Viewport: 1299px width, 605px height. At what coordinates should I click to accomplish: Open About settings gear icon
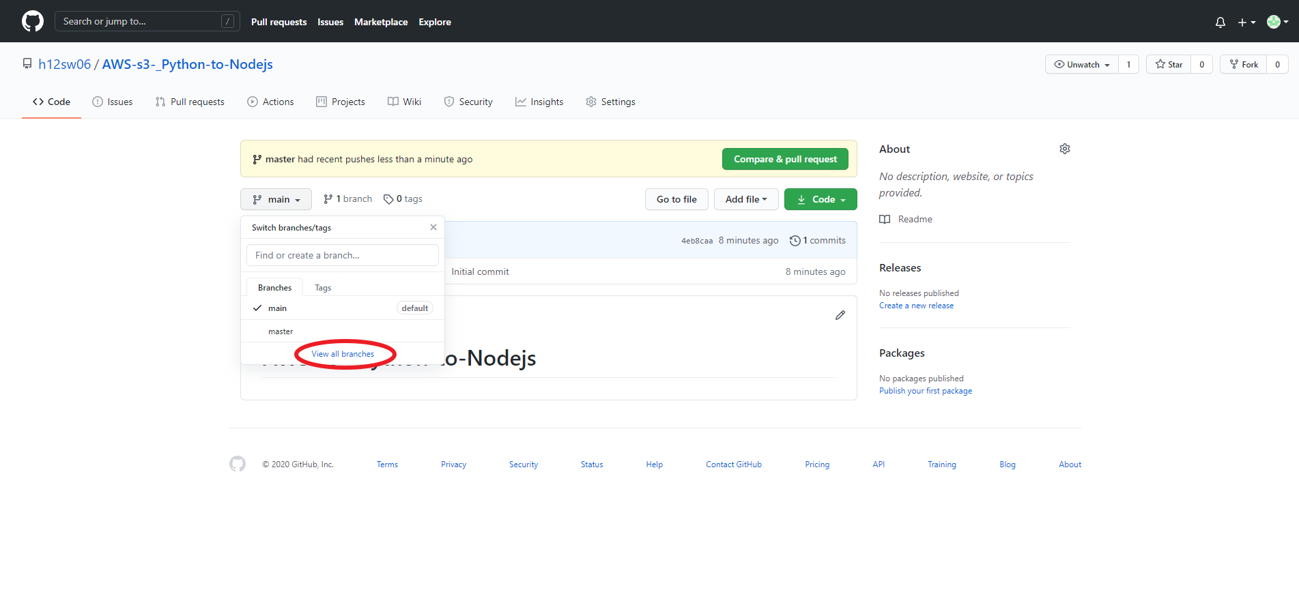(x=1065, y=149)
